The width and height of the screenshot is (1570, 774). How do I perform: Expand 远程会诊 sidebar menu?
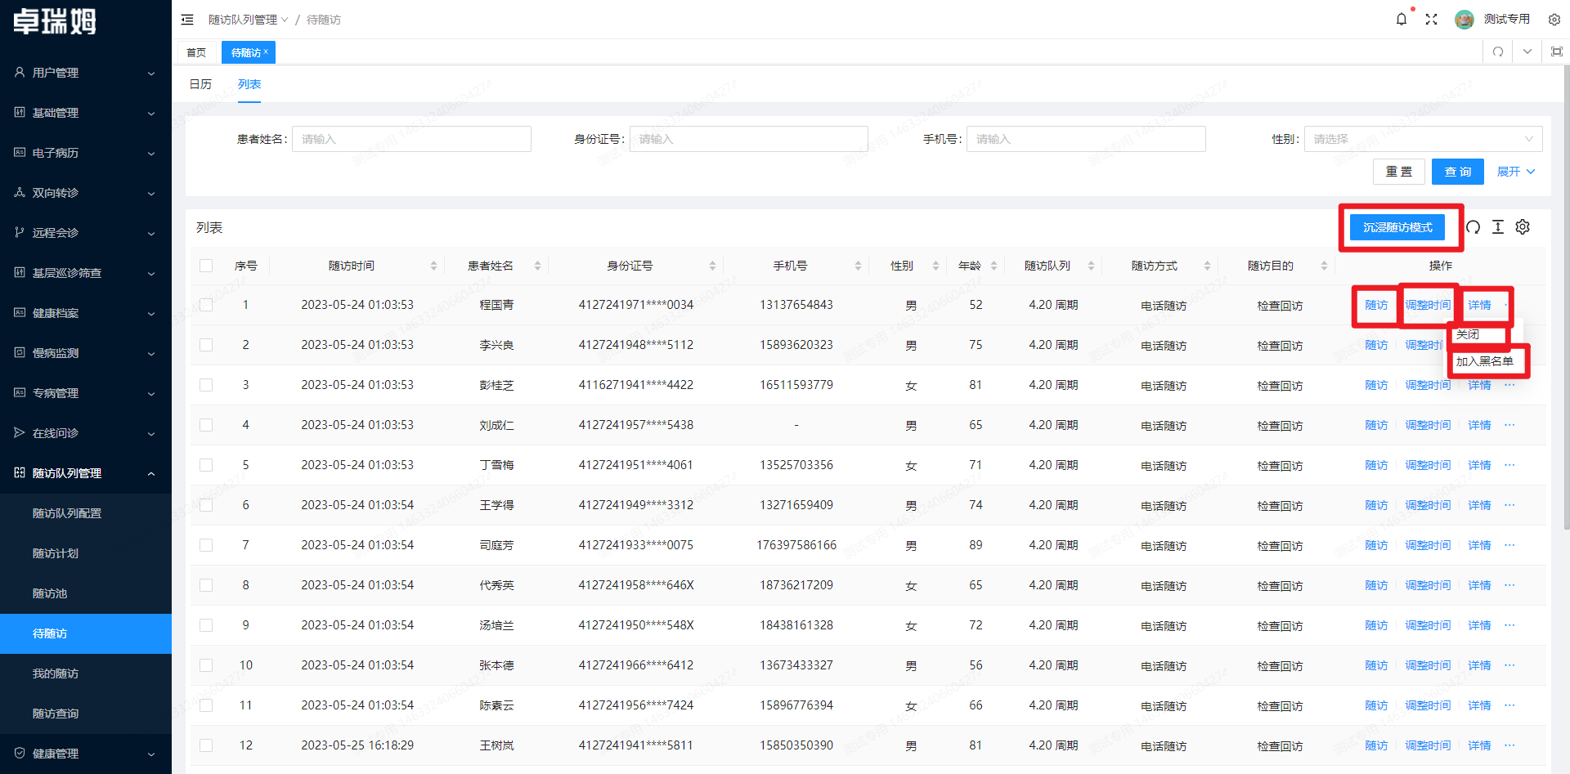[86, 233]
